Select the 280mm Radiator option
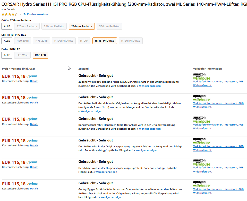The height and width of the screenshot is (201, 247). click(82, 26)
